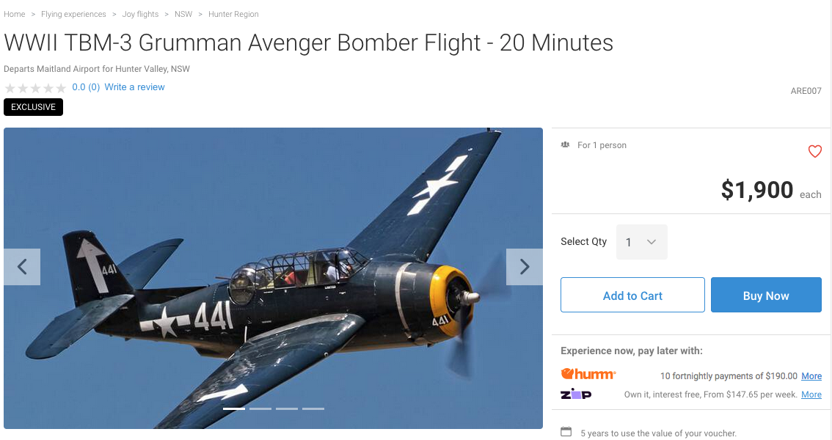Viewport: 832px width, 440px height.
Task: Open the Select Qty dropdown
Action: 641,242
